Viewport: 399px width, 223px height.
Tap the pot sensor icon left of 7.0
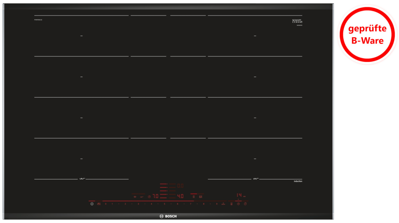point(135,197)
